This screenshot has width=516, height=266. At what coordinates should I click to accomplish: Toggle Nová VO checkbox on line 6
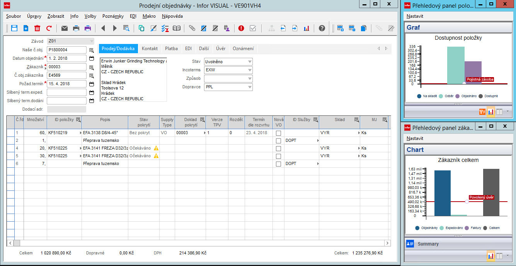(x=278, y=164)
